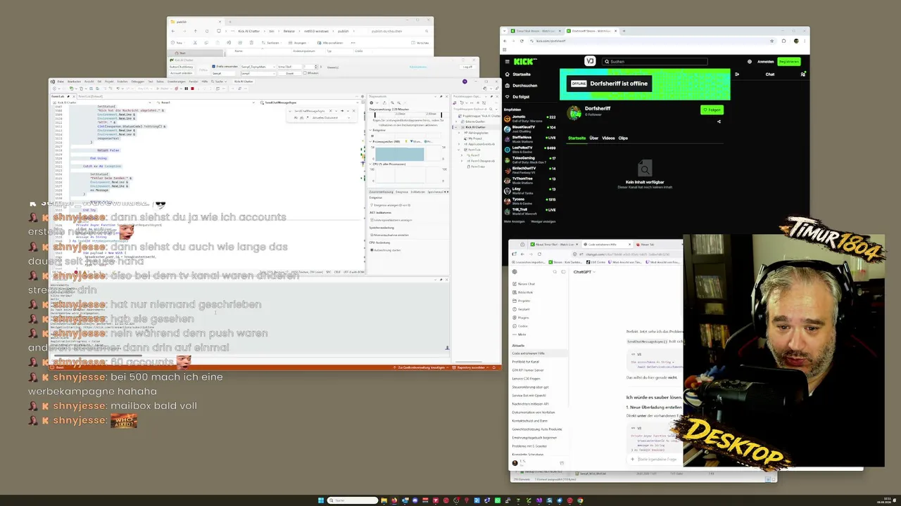Image resolution: width=901 pixels, height=506 pixels.
Task: Collapse the CPU section in diagnostics
Action: tap(371, 164)
